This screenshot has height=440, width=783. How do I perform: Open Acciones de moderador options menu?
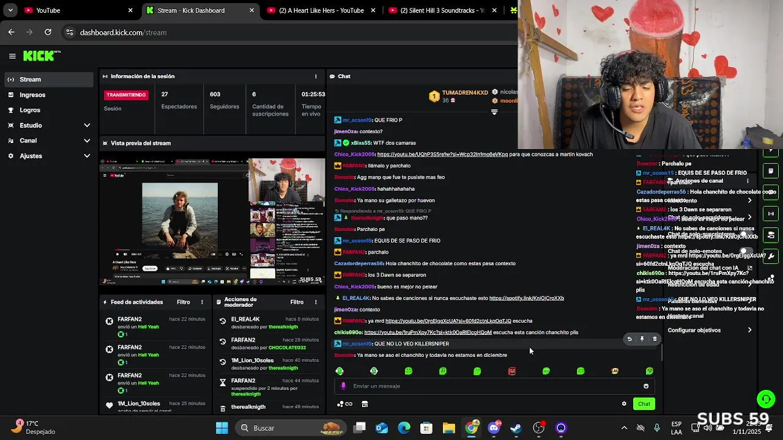(316, 302)
